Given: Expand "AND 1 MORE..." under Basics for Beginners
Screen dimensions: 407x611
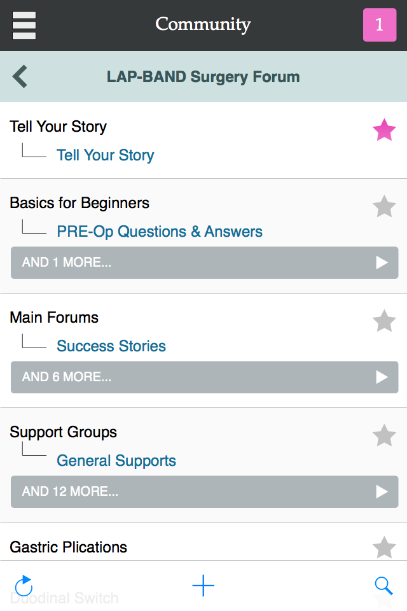Looking at the screenshot, I should tap(204, 263).
